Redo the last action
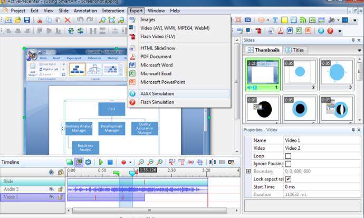364x218 pixels. 90,20
